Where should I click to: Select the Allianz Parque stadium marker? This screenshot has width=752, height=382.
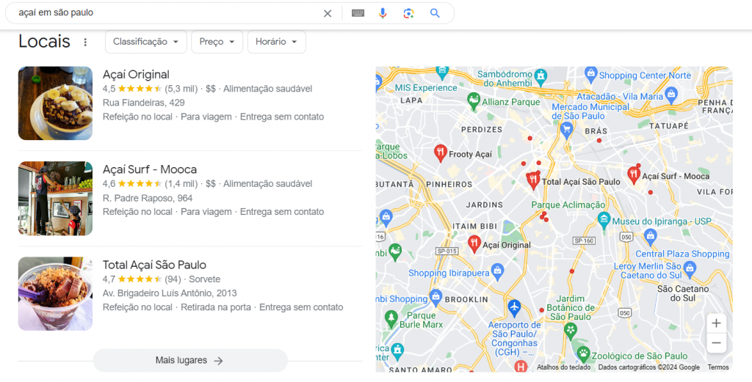[x=474, y=101]
